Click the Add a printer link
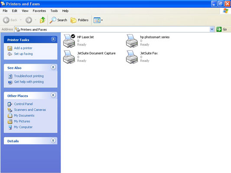This screenshot has width=231, height=173. 23,48
